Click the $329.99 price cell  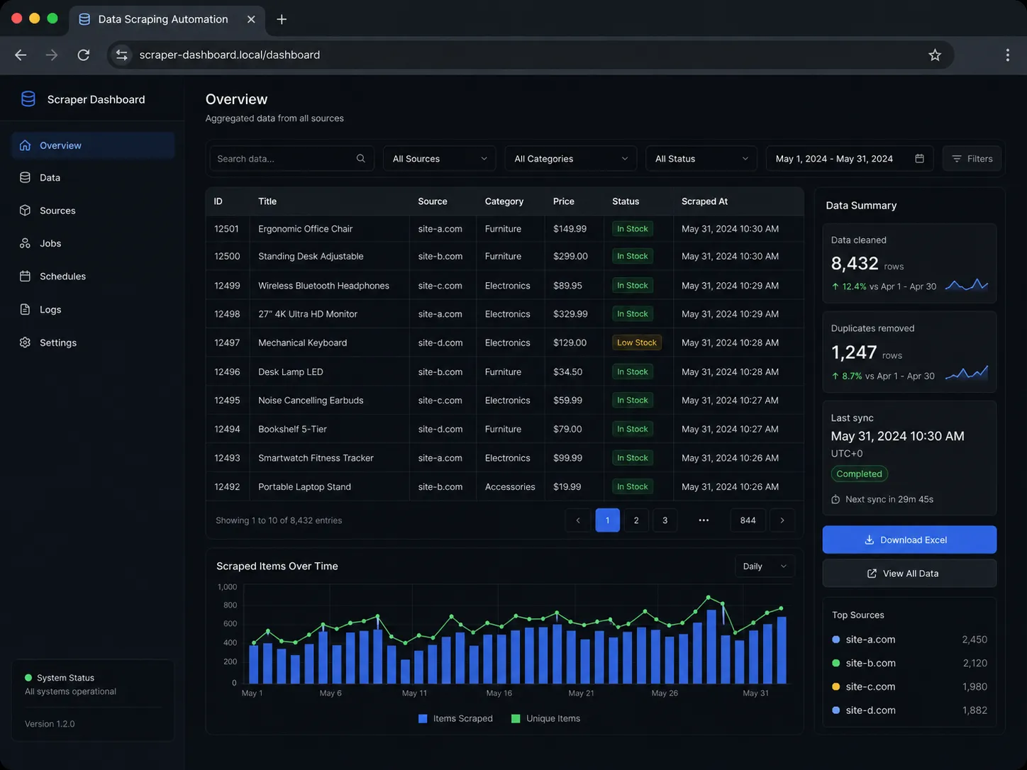click(x=570, y=314)
